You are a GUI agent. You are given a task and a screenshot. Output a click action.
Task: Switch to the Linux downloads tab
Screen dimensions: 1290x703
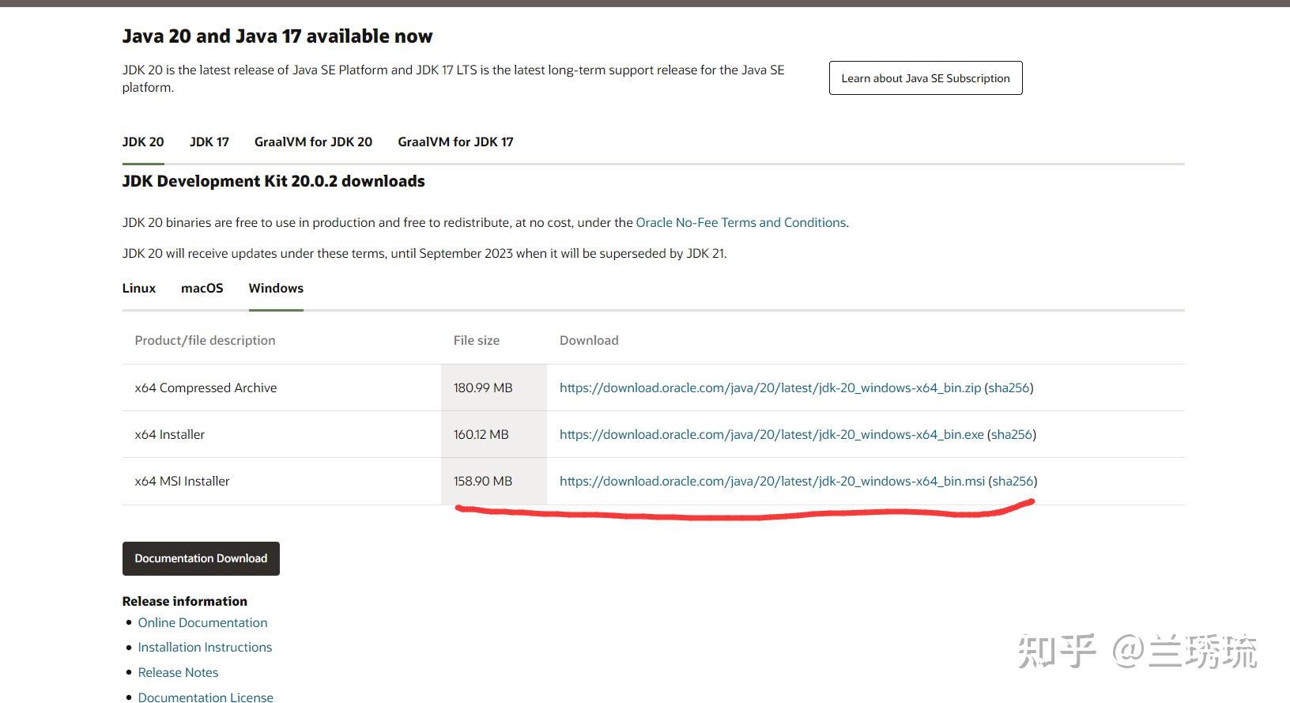coord(139,289)
